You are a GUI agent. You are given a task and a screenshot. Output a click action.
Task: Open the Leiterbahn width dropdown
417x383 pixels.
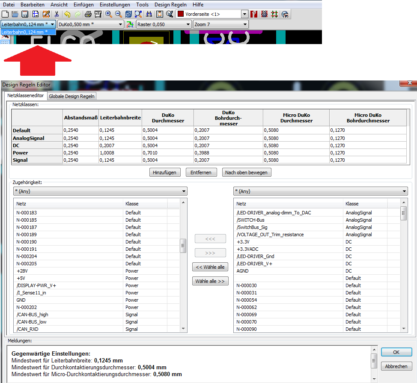pyautogui.click(x=28, y=24)
